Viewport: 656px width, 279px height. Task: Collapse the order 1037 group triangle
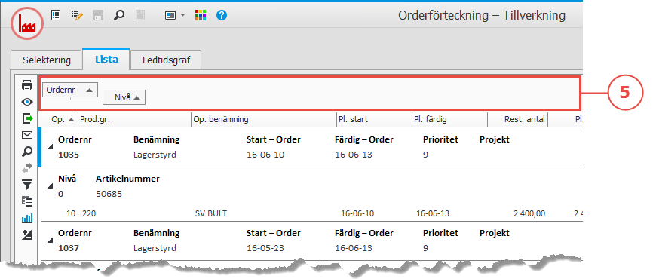click(x=51, y=240)
